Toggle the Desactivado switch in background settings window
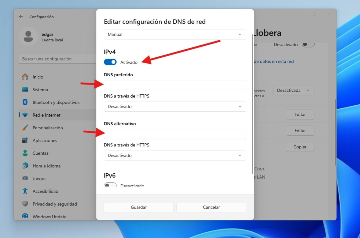This screenshot has height=238, width=360. pos(308,45)
